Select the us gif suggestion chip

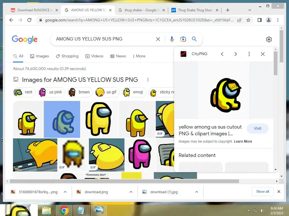[x=107, y=92]
